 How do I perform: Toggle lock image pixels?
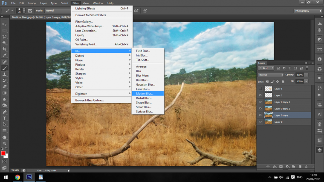pyautogui.click(x=272, y=81)
